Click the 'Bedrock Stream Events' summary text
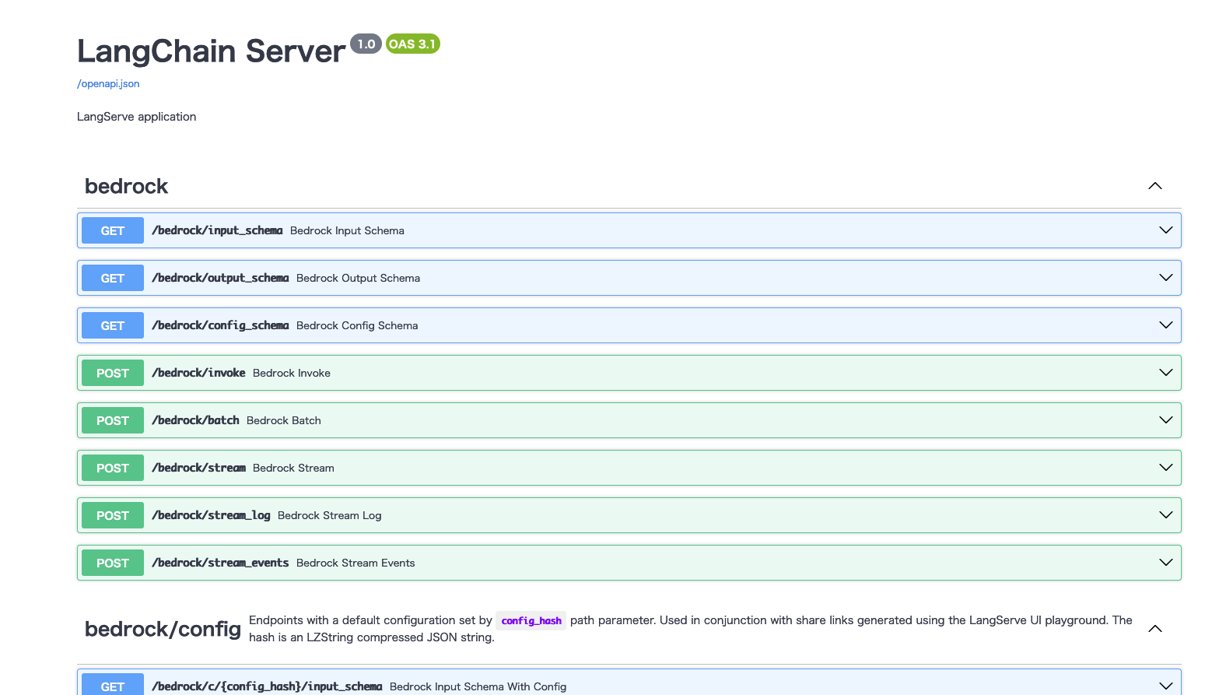Screen dimensions: 1226x695 pos(356,563)
